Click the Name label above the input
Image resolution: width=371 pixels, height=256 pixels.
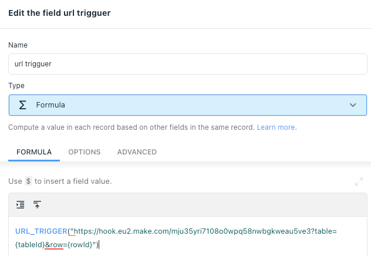coord(18,45)
